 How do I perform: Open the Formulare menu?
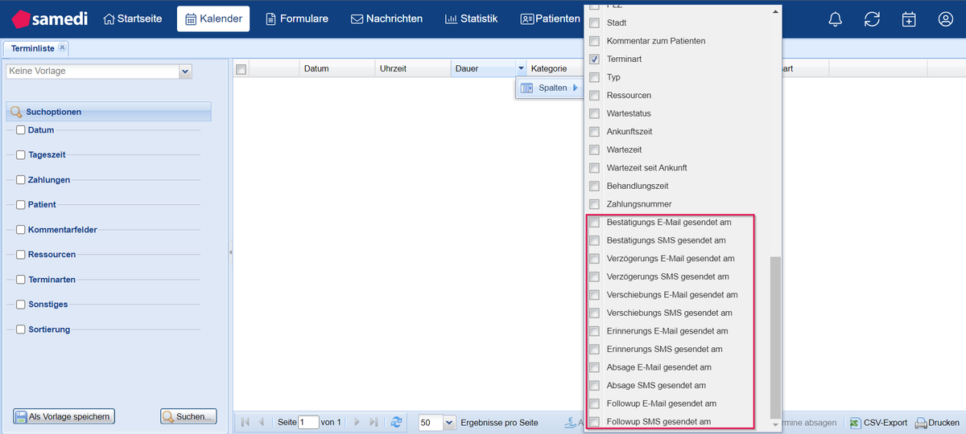coord(297,18)
